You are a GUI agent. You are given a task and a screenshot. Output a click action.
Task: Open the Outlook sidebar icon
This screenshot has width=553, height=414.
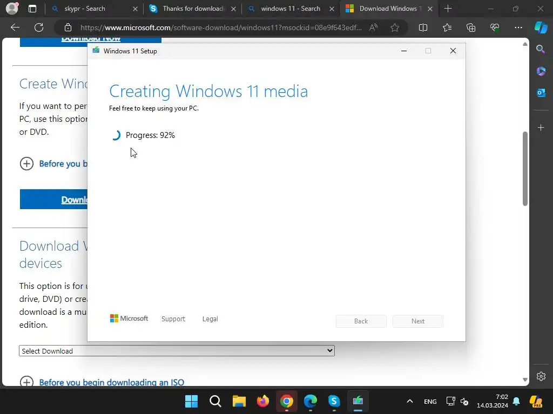[541, 93]
